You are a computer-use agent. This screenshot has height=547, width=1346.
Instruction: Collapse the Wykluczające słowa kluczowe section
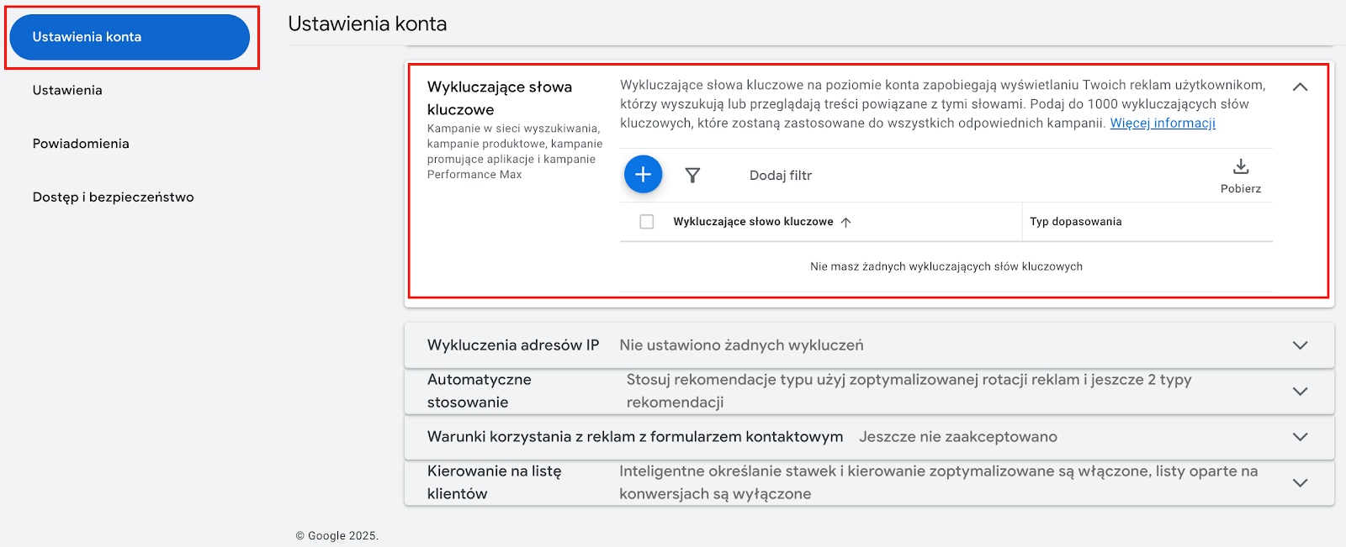click(1300, 87)
